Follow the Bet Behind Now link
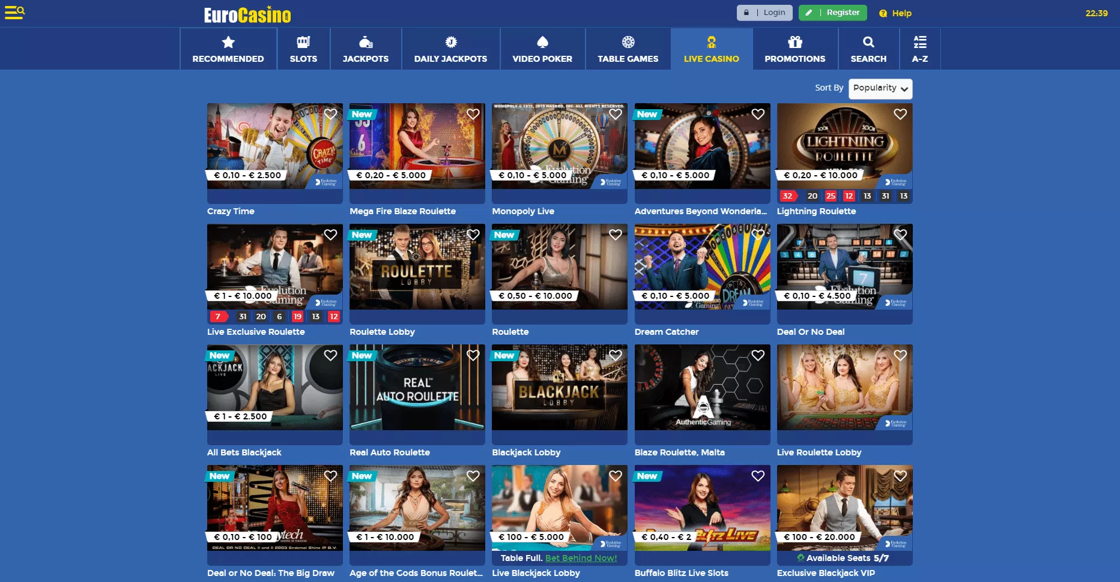 [581, 558]
